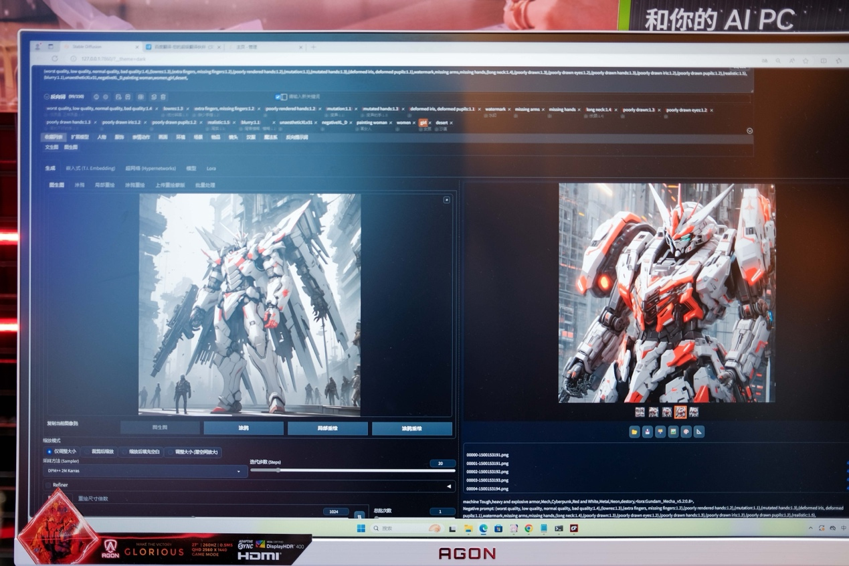
Task: Switch to the 涂鸦 sketch tab
Action: point(80,185)
